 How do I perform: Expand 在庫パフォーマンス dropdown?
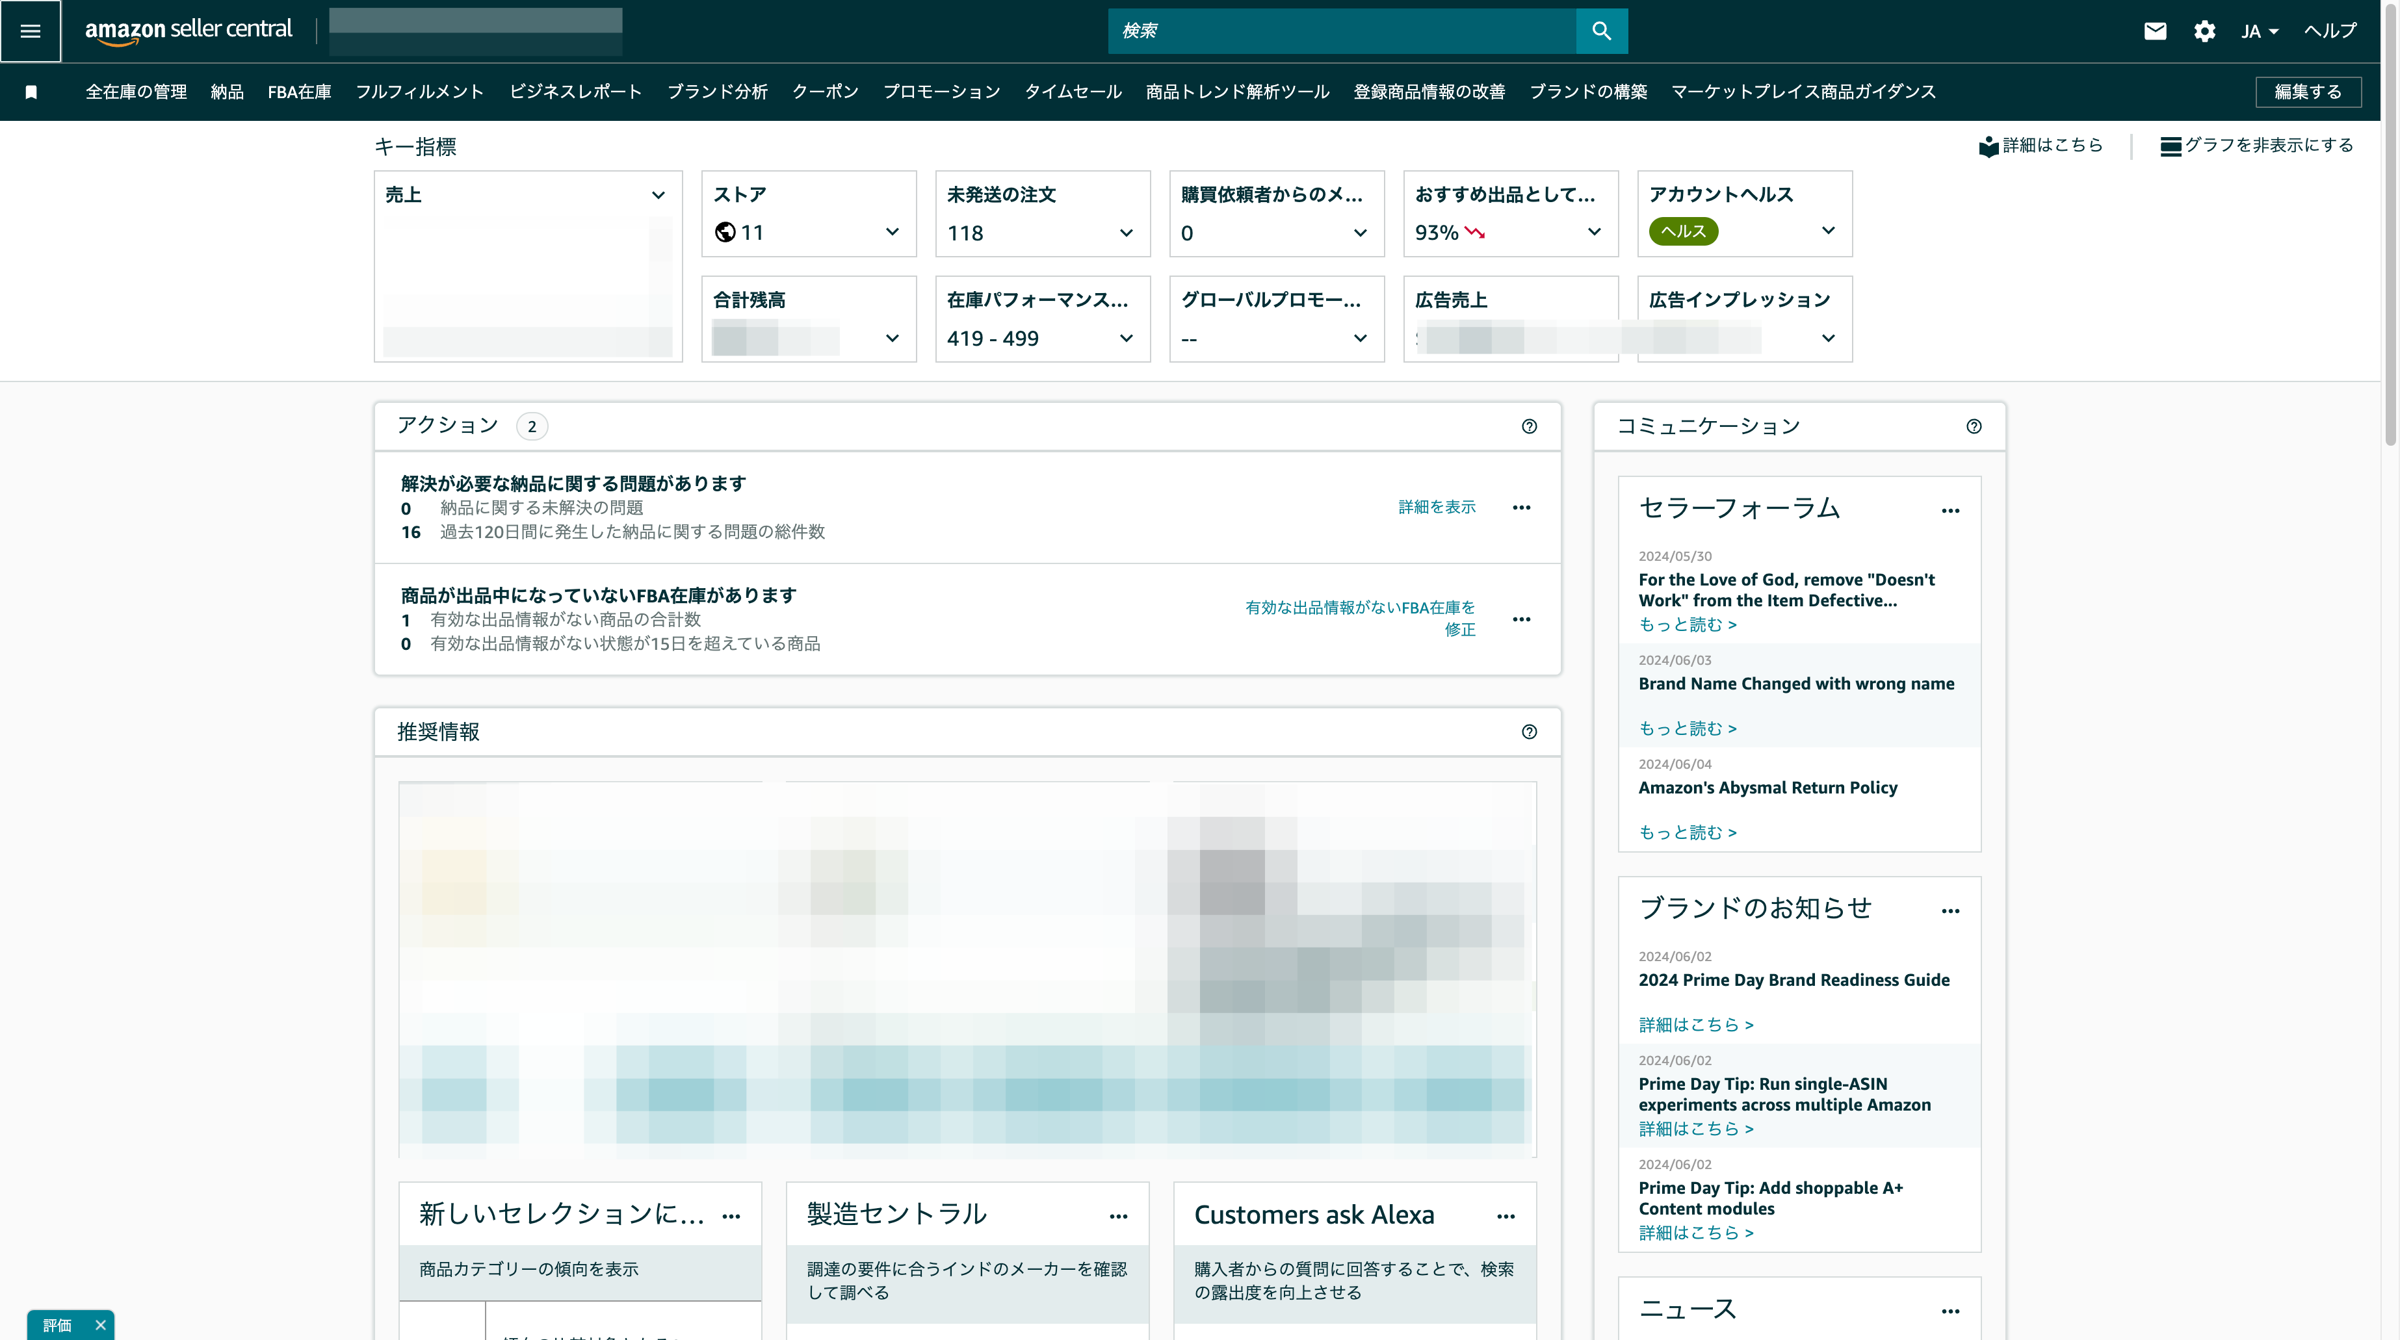pyautogui.click(x=1125, y=338)
